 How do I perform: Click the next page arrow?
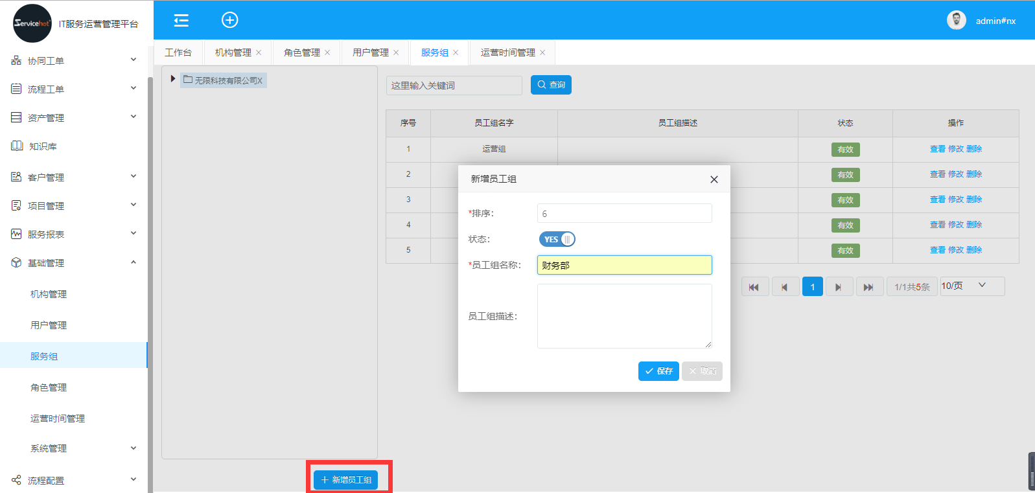(838, 287)
